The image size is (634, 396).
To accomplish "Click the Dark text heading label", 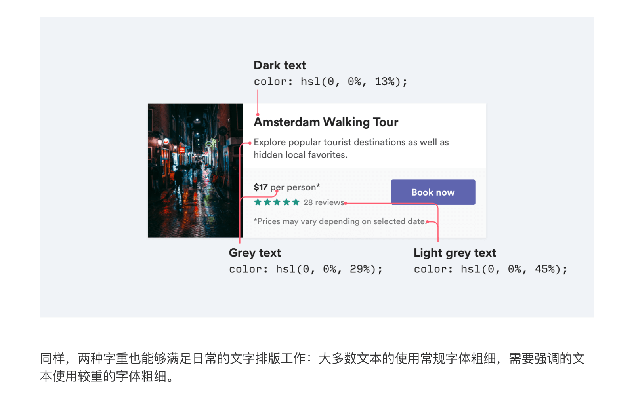I will pos(279,65).
